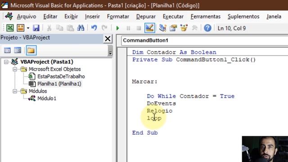288x162 pixels.
Task: Open the CommandButton1 object dropdown
Action: 204,40
